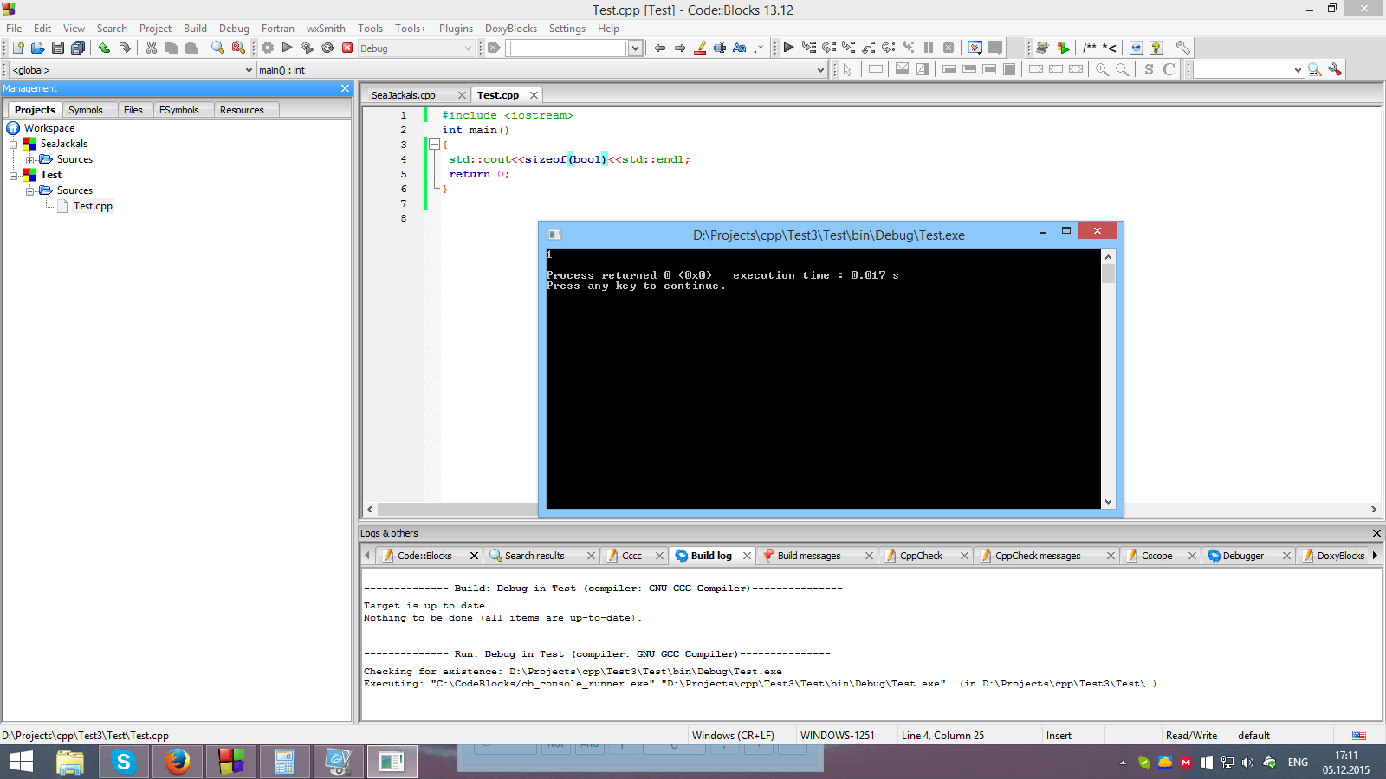Screen dimensions: 1386x779
Task: Build project with gear icon
Action: pos(268,48)
